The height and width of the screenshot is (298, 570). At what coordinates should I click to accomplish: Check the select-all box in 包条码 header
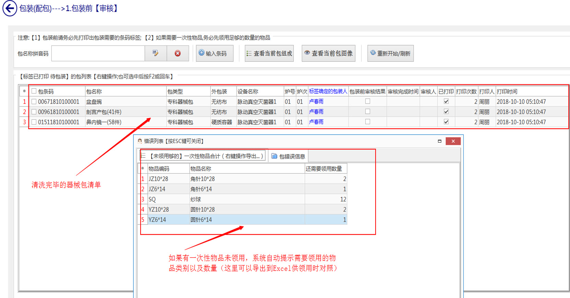[x=34, y=91]
